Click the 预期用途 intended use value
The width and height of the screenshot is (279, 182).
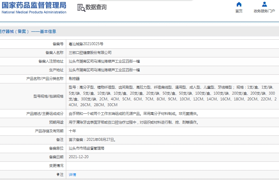coord(134,122)
